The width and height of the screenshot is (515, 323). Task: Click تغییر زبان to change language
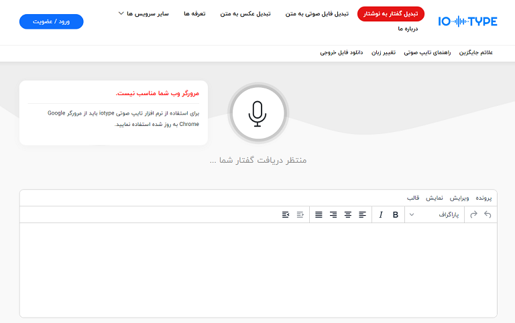tap(384, 52)
